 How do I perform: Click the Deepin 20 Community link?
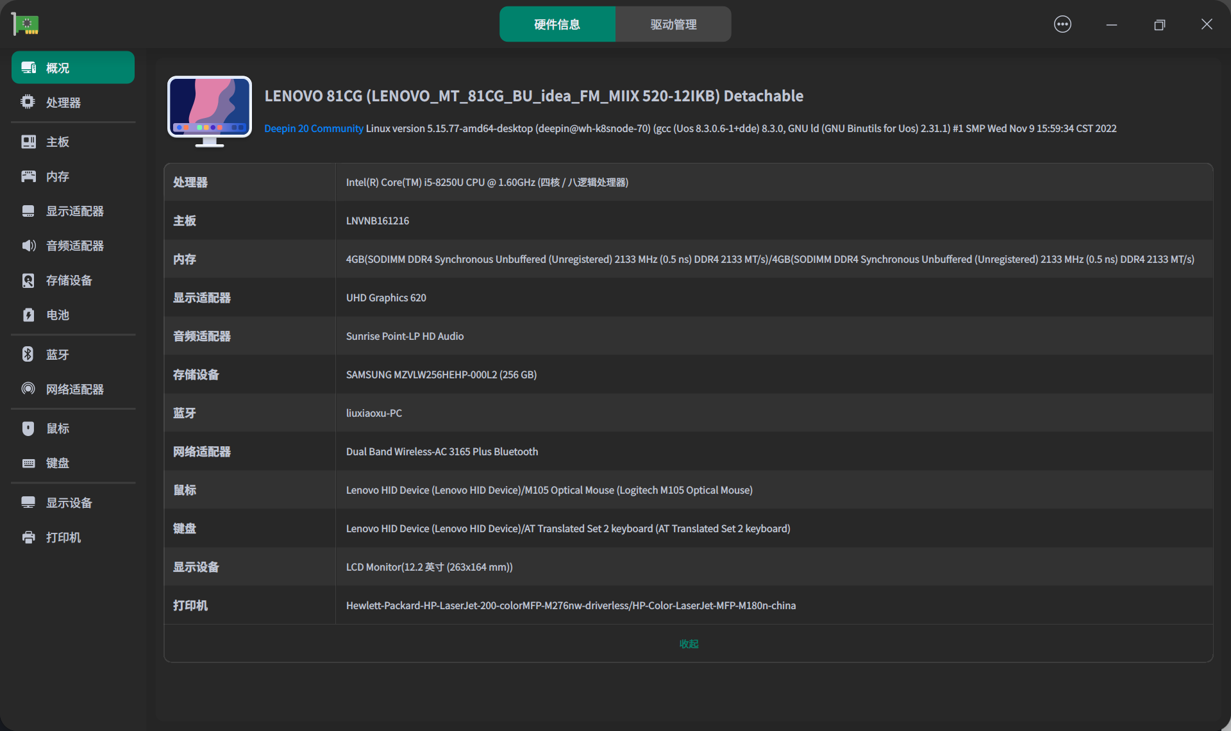[314, 128]
